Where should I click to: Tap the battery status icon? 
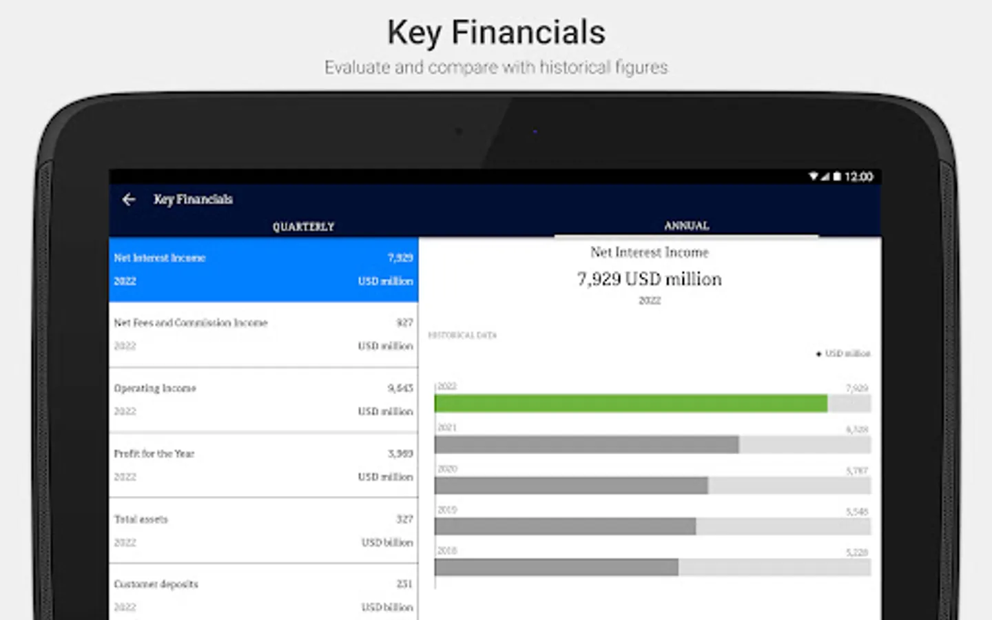point(837,176)
